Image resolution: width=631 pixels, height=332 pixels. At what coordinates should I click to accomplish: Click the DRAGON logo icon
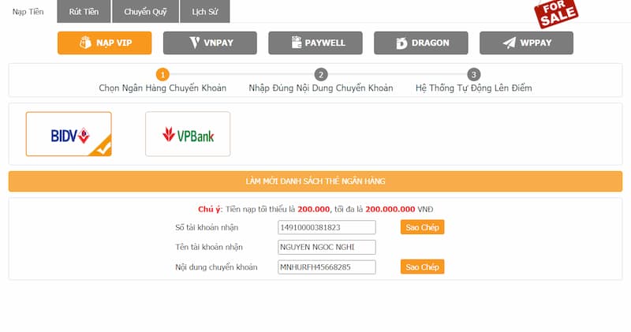401,43
